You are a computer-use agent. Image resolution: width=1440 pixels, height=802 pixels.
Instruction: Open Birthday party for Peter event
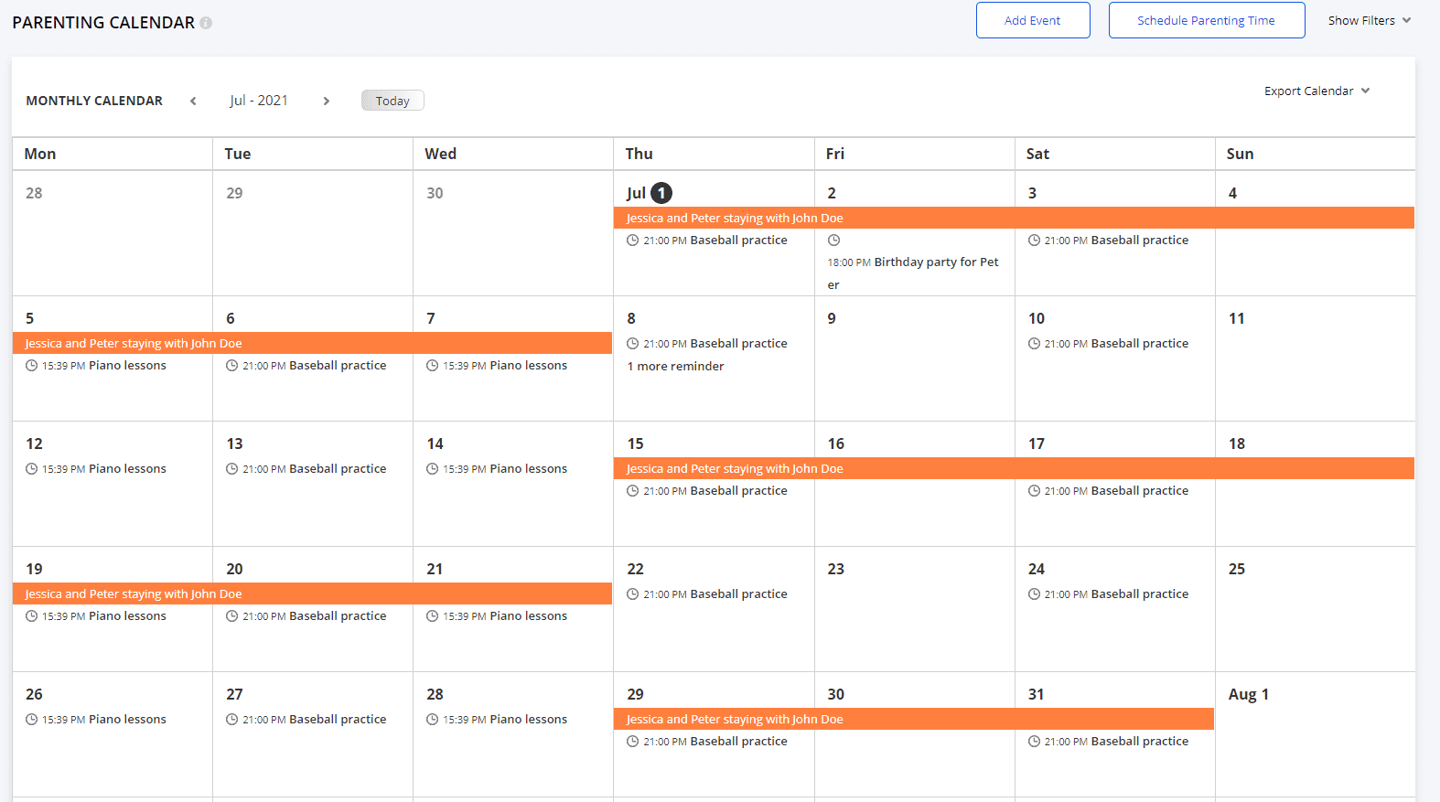936,262
